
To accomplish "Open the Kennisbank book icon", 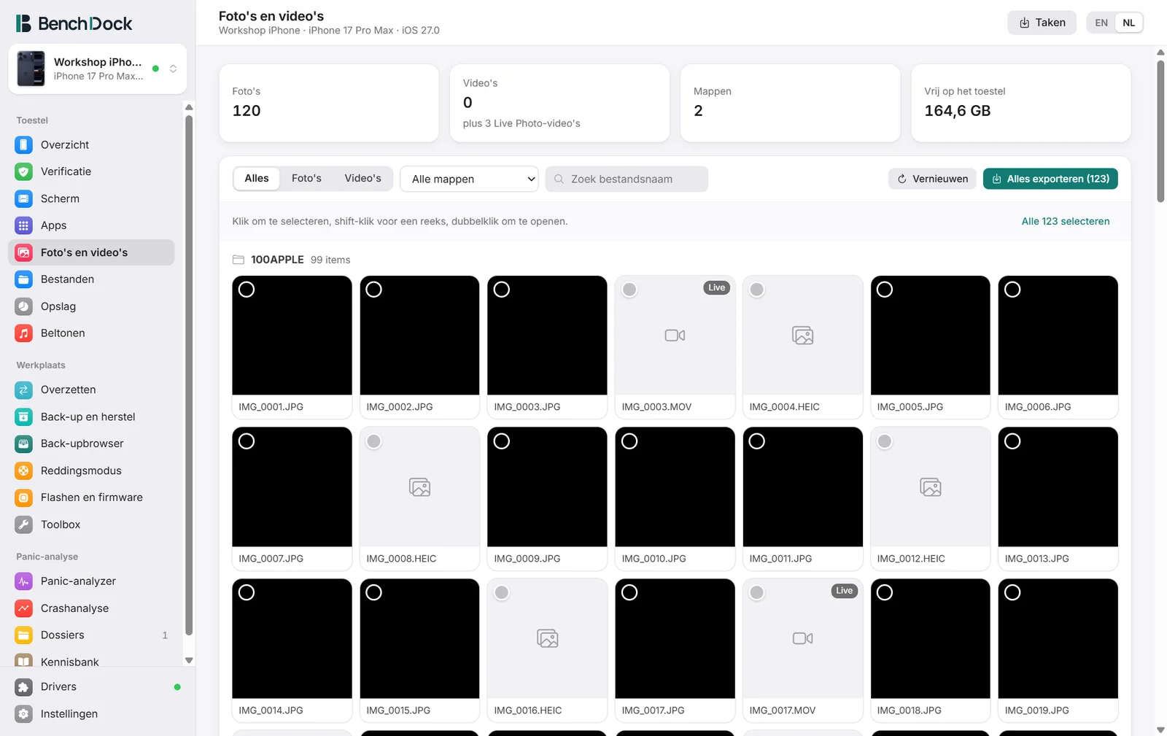I will pyautogui.click(x=23, y=661).
